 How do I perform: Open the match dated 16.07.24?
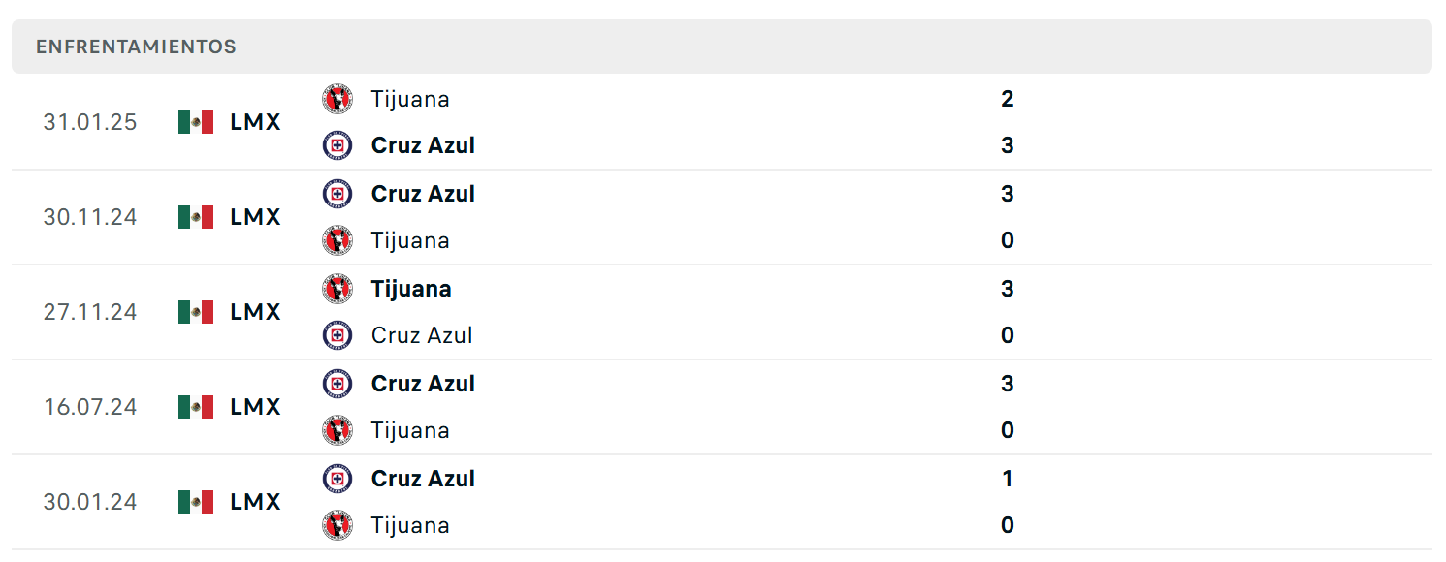coord(722,407)
